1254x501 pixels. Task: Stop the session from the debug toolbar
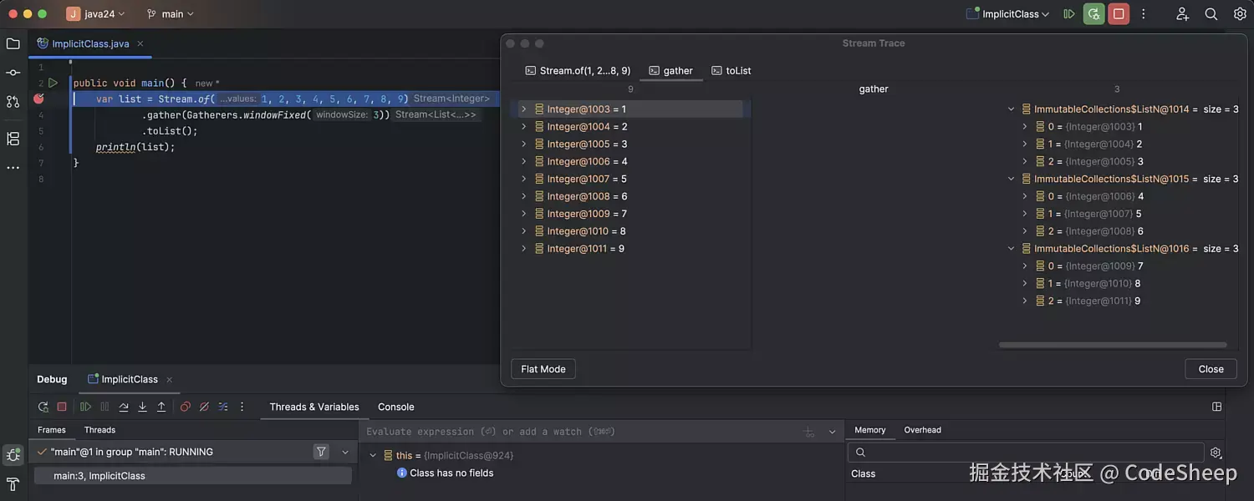pos(62,407)
